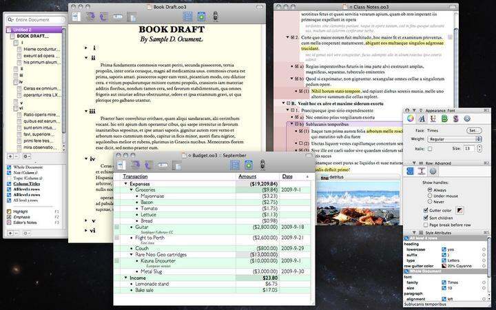496x310 pixels.
Task: Click the column icon in Book Draft toolbar
Action: [x=132, y=17]
